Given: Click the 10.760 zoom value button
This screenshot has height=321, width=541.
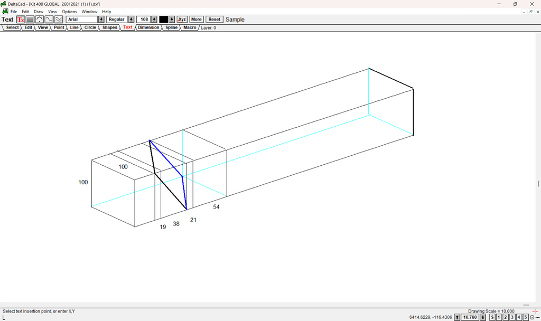Looking at the screenshot, I should point(470,317).
